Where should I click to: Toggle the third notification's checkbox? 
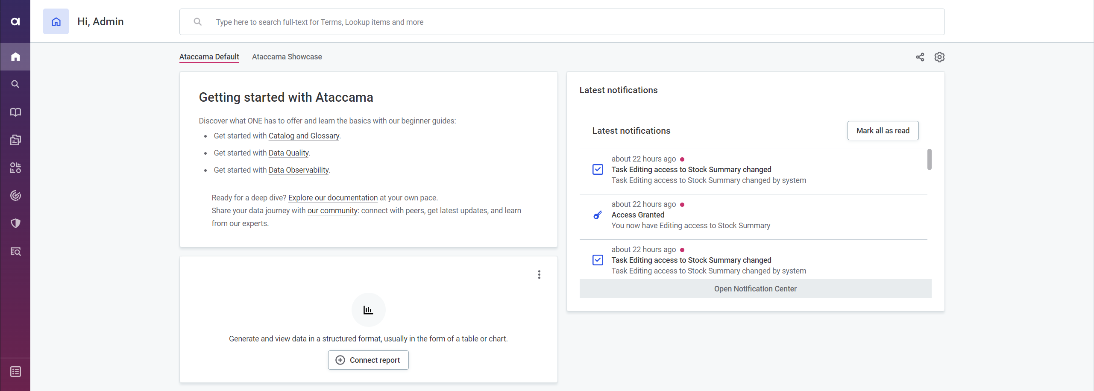coord(597,260)
